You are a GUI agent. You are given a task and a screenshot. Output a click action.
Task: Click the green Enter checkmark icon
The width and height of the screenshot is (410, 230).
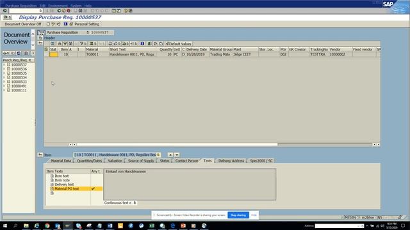[x=4, y=11]
